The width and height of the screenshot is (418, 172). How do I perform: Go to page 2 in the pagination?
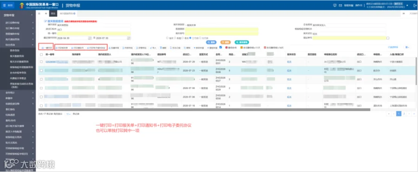tap(404, 114)
